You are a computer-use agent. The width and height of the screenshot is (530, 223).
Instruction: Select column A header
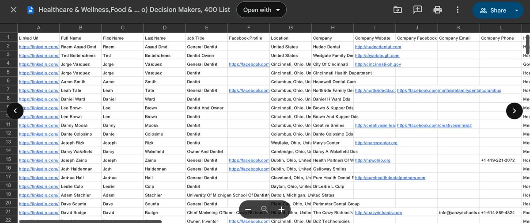click(38, 28)
